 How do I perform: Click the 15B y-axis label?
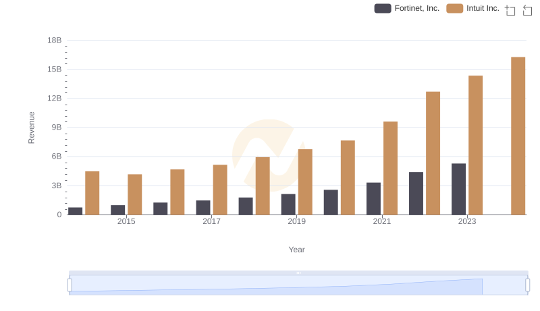click(x=55, y=69)
